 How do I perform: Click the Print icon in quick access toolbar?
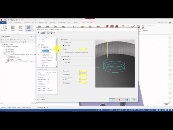point(12,20)
